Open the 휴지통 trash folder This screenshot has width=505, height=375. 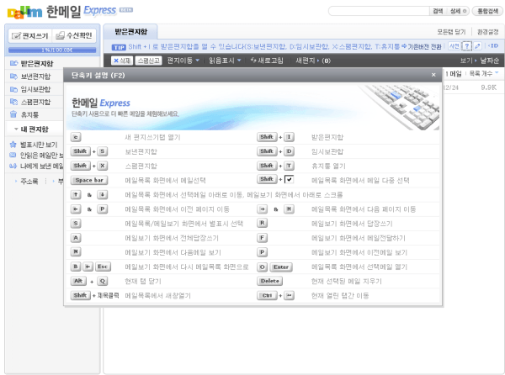coord(24,114)
